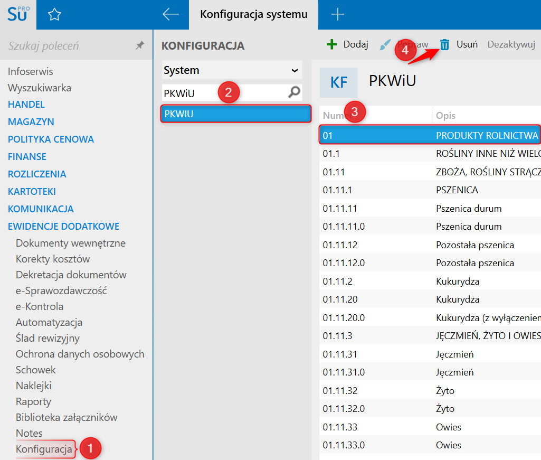Click the brush Popraw icon
541x460 pixels.
[x=385, y=44]
